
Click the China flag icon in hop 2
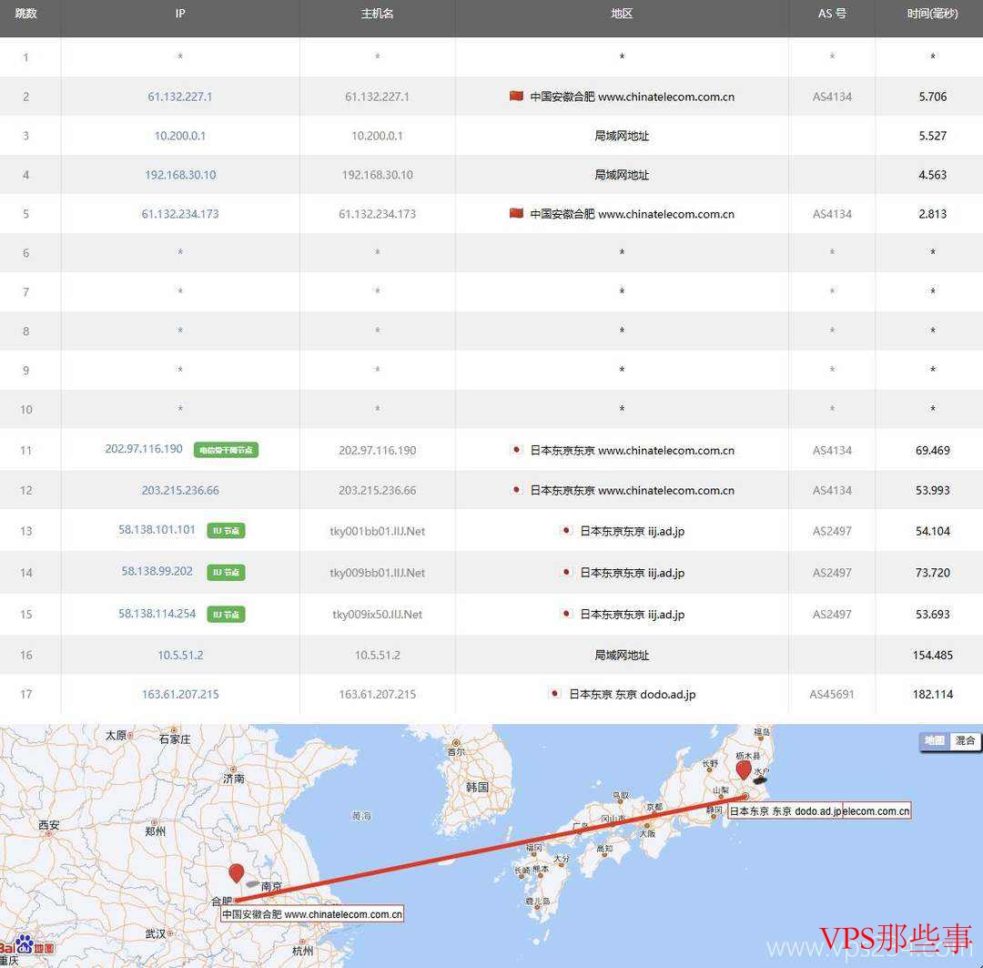[x=516, y=96]
